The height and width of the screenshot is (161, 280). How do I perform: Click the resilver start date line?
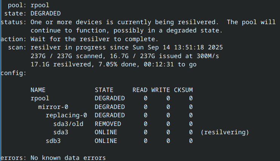126,48
